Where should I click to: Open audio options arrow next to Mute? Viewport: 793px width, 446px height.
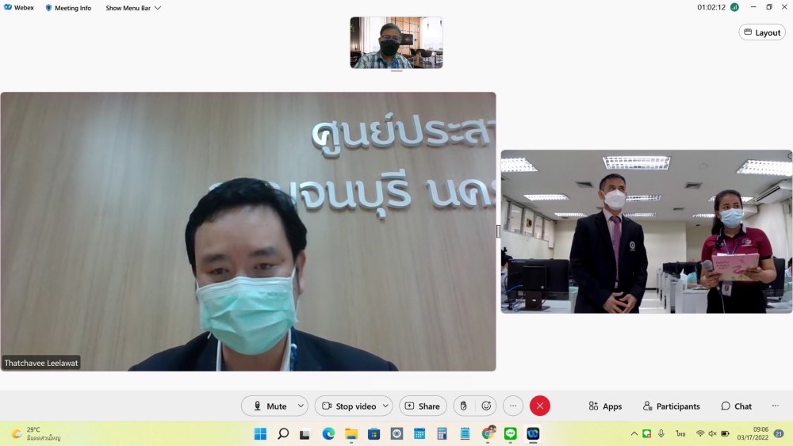[301, 406]
